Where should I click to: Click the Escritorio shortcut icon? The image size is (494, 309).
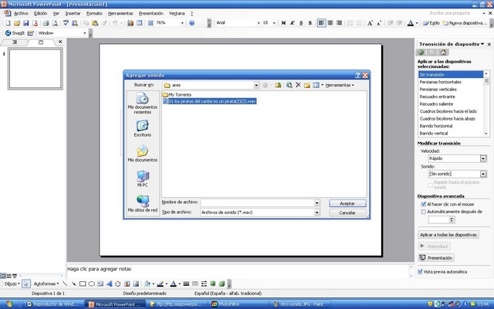[142, 128]
